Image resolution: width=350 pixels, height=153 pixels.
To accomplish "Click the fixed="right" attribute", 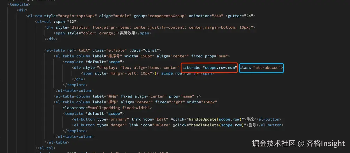I will (x=170, y=102).
